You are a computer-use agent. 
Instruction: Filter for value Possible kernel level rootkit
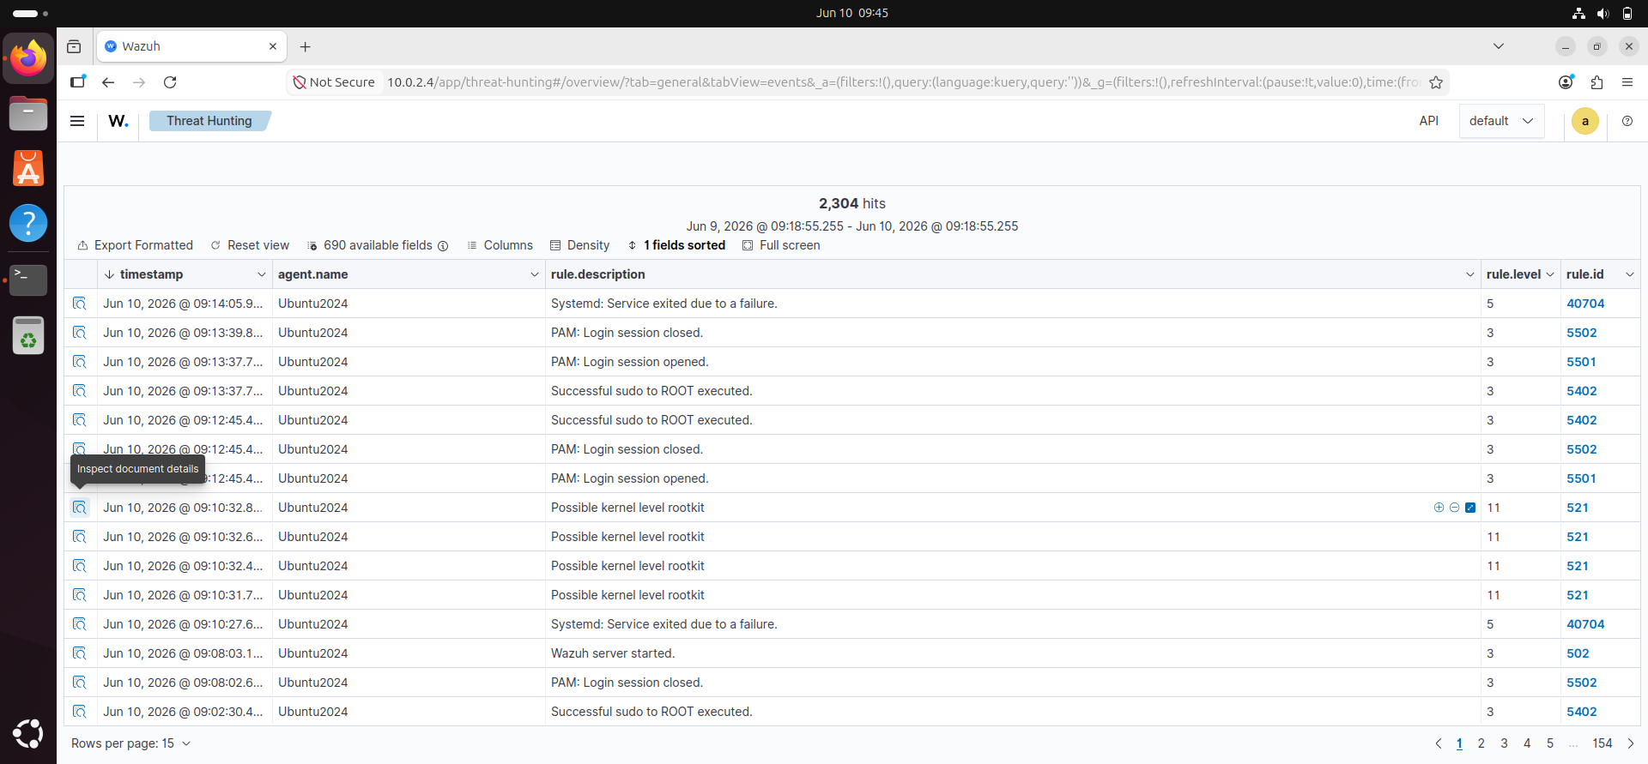pyautogui.click(x=1439, y=508)
